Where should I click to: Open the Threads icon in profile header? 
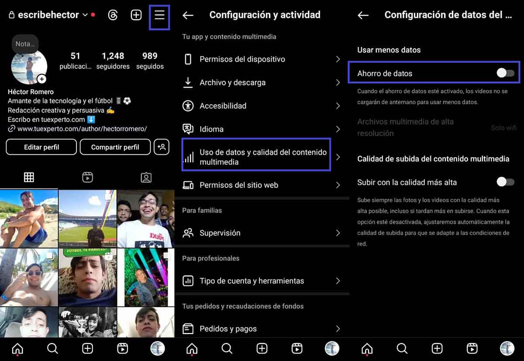(113, 15)
